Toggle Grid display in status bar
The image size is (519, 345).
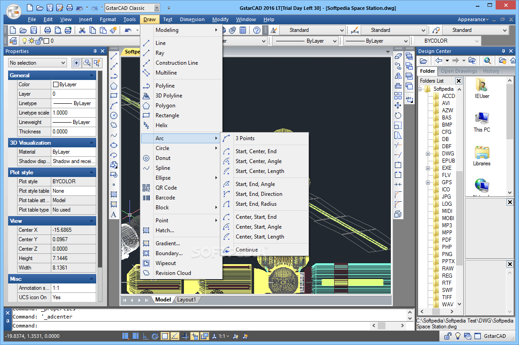135,336
